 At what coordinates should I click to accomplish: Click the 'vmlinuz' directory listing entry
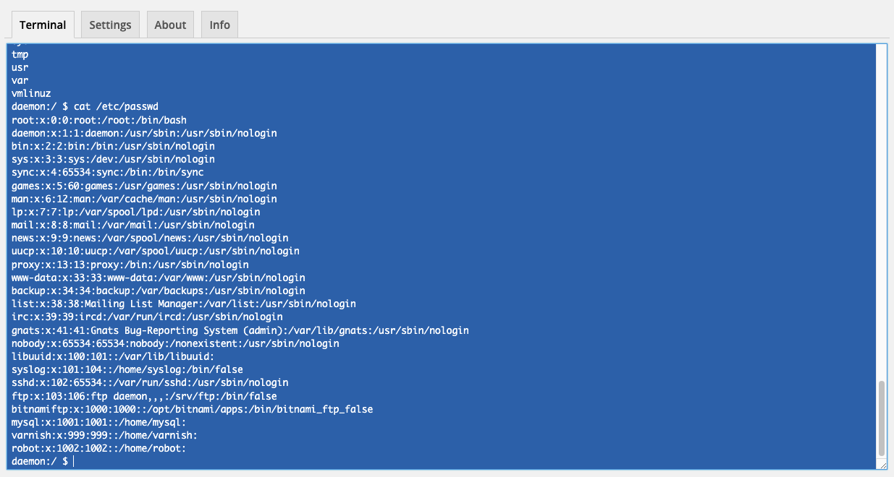click(31, 93)
